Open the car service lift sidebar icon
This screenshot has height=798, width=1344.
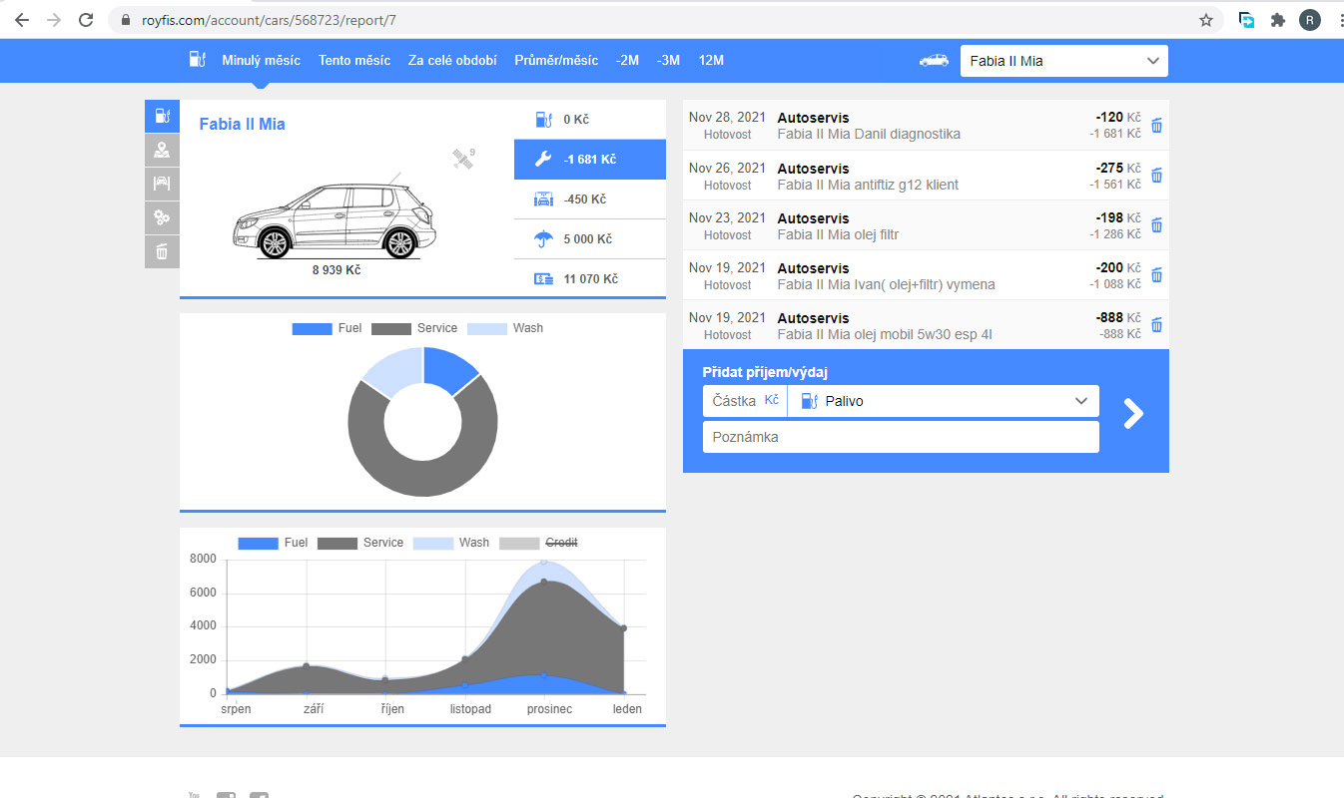click(162, 184)
